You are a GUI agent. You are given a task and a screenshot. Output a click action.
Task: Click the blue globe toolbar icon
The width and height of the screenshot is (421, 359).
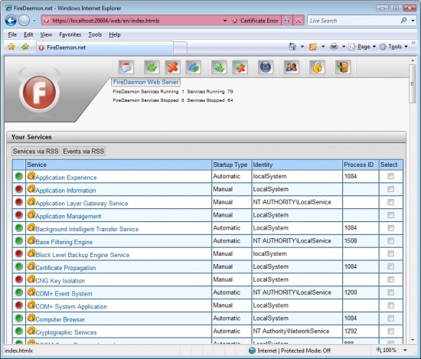(x=266, y=67)
